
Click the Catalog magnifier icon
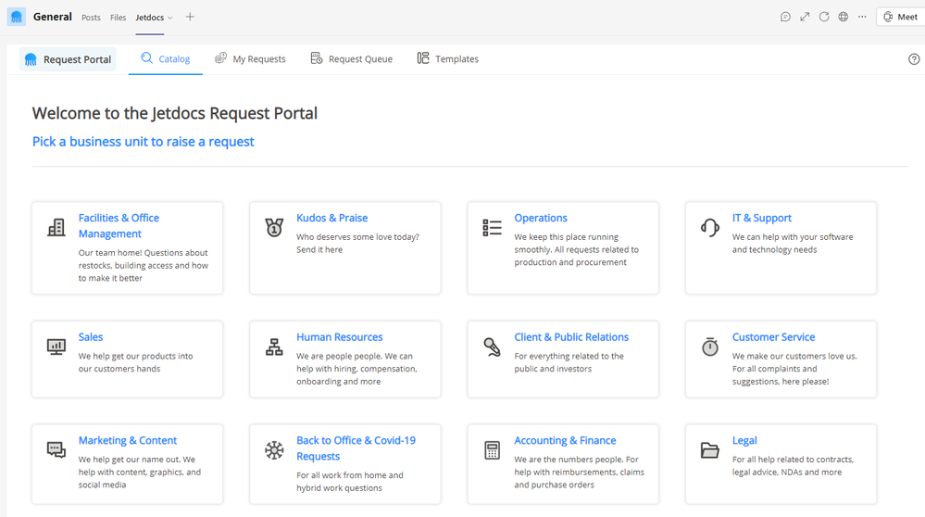coord(146,57)
